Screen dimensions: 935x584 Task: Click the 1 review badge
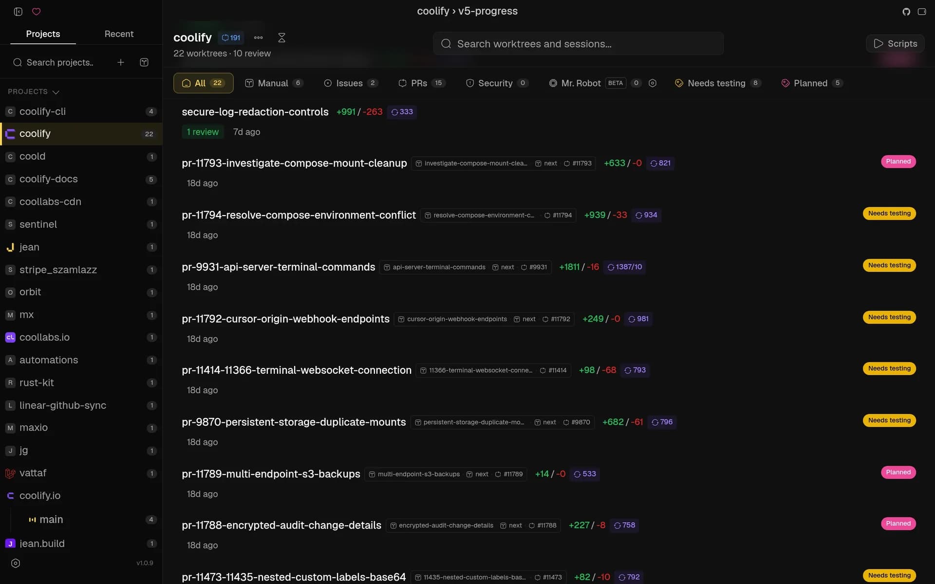click(203, 132)
